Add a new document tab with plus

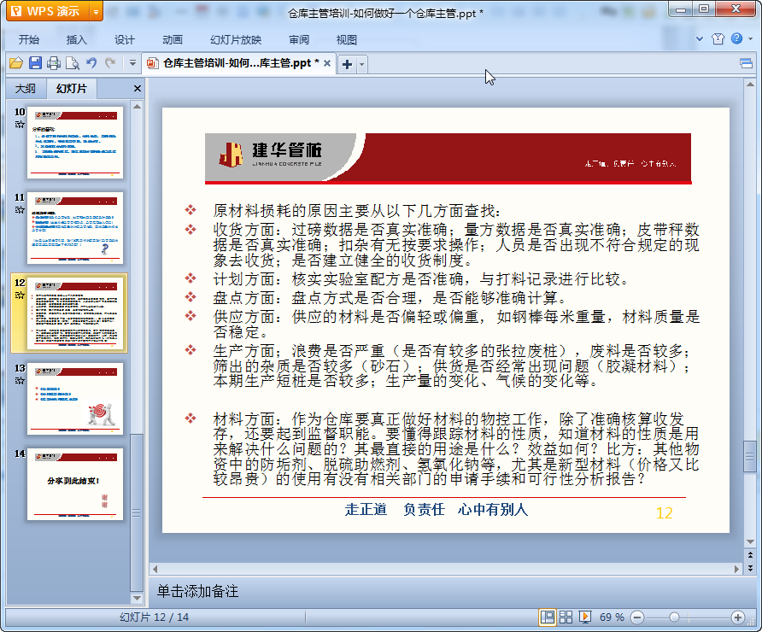click(347, 64)
